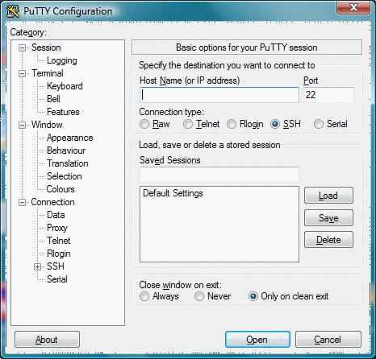Open Rlogin settings in category tree
Image resolution: width=376 pixels, height=359 pixels.
click(x=59, y=254)
